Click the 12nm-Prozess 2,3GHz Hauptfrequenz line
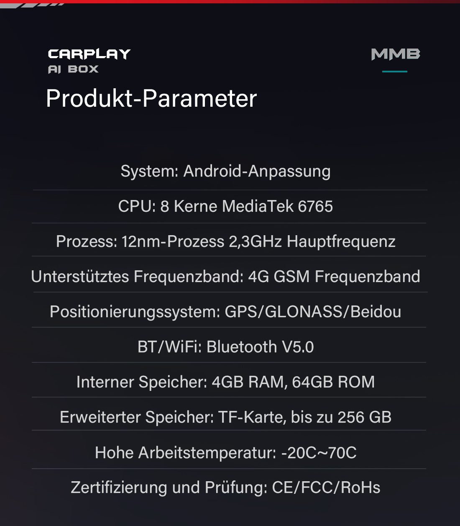Image resolution: width=460 pixels, height=526 pixels. (x=225, y=241)
